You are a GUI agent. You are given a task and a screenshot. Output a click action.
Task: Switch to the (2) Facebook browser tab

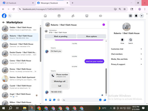18,3
